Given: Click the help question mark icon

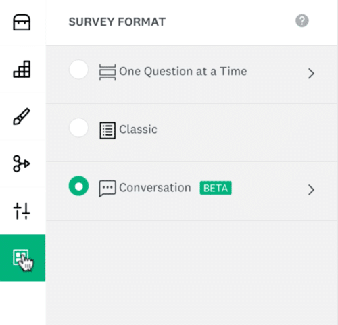Looking at the screenshot, I should [302, 21].
